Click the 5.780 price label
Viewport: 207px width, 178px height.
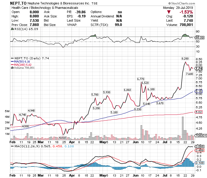pyautogui.click(x=95, y=94)
